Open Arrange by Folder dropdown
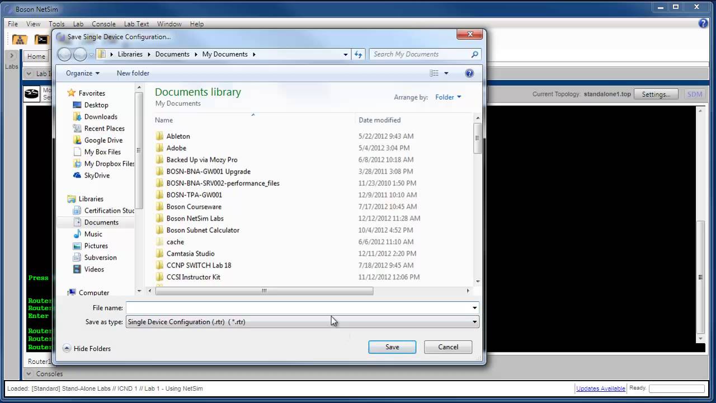 (x=448, y=97)
